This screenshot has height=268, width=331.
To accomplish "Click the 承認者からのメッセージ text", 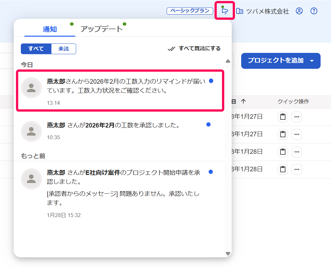I will click(x=82, y=194).
